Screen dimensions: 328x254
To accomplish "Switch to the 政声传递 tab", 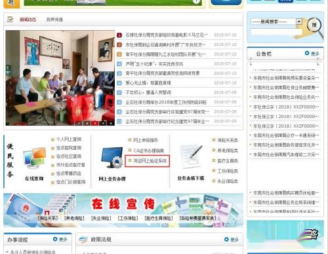I will coord(54,20).
